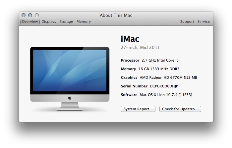Screen dimensions: 232x148
Task: Open the Service section
Action: (203, 22)
